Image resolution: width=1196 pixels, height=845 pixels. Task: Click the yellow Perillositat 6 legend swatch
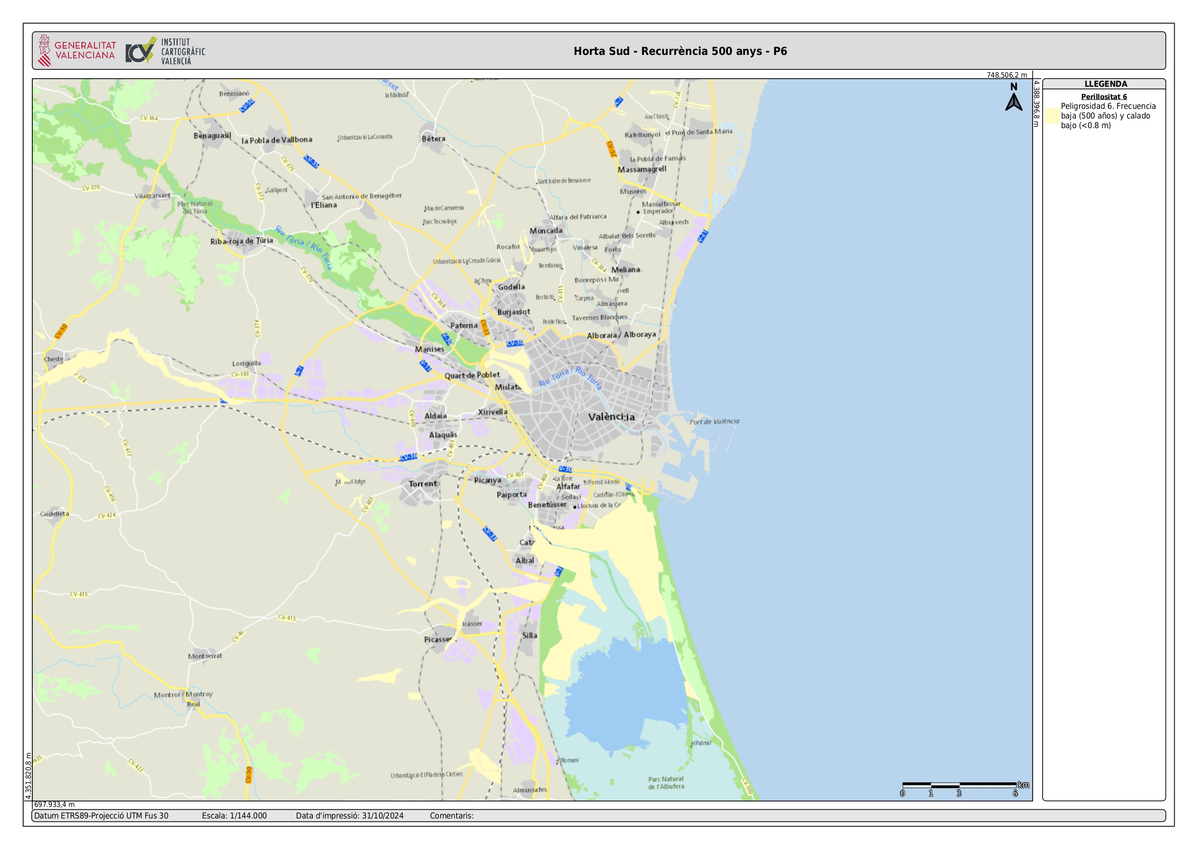point(1052,116)
